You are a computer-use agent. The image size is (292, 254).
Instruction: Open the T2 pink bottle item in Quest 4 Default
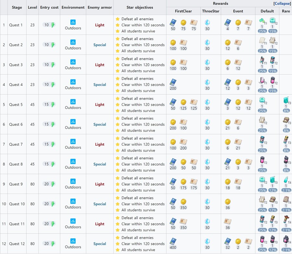click(x=273, y=81)
